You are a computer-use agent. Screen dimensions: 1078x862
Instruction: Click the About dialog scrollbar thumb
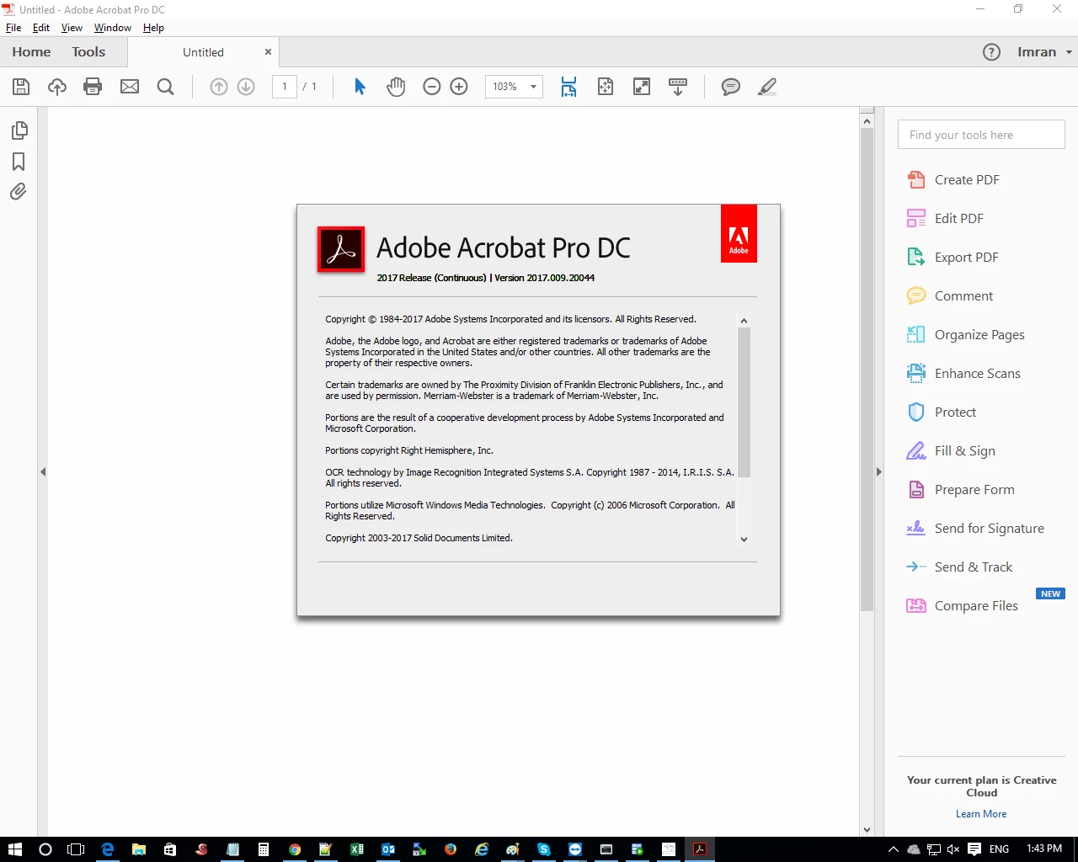744,402
